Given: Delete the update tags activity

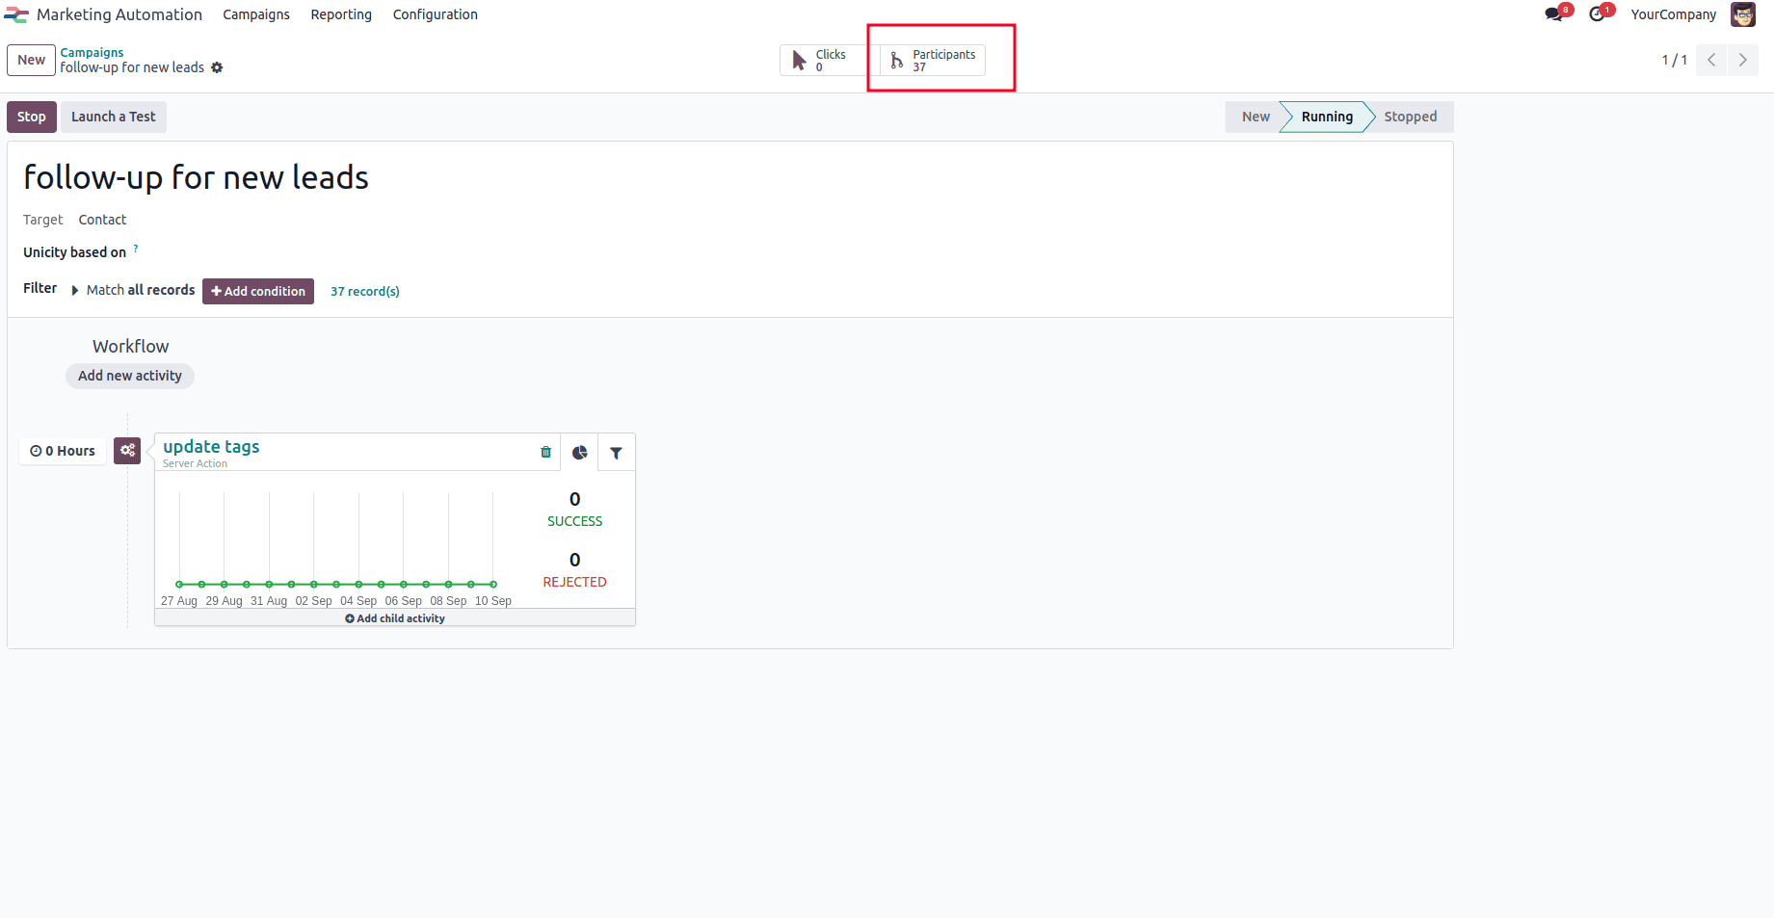Looking at the screenshot, I should [x=546, y=452].
